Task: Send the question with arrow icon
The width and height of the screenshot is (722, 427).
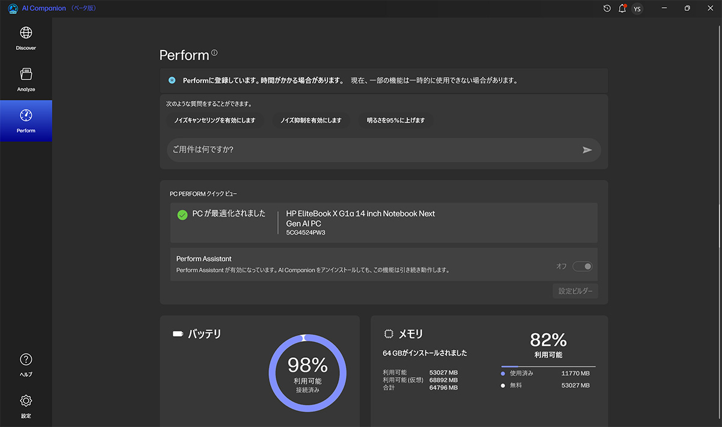Action: coord(587,150)
